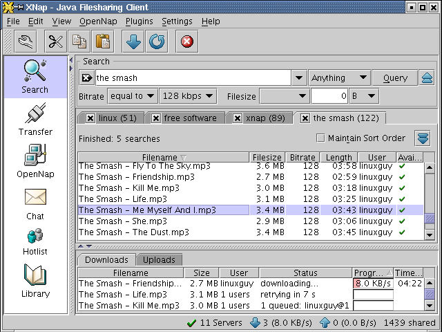Viewport: 442px width, 332px height.
Task: Close the smash (122) search tab
Action: click(305, 118)
